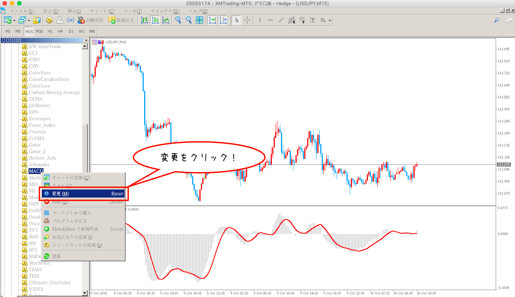The height and width of the screenshot is (297, 515).
Task: Select the Ichimoku indicator in navigator
Action: [39, 165]
